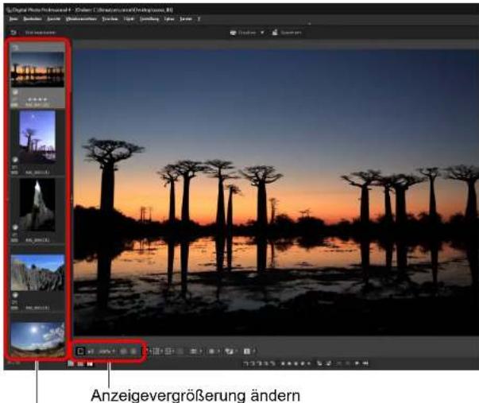The width and height of the screenshot is (479, 403).
Task: Select the dark cave rock thumbnail
Action: 37,204
